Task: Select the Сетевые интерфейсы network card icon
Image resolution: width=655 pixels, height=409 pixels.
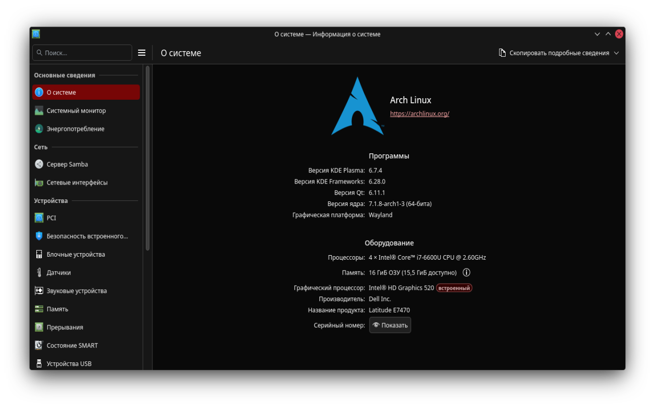Action: (39, 183)
